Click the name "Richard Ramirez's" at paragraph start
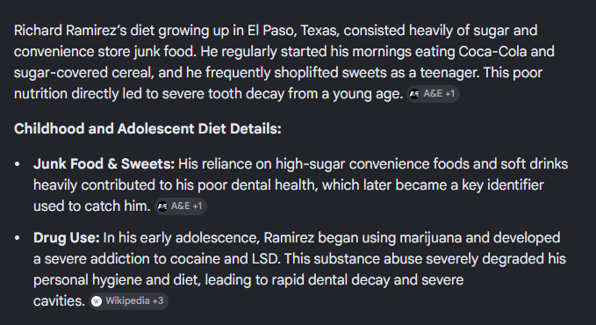The height and width of the screenshot is (325, 596). click(x=70, y=31)
